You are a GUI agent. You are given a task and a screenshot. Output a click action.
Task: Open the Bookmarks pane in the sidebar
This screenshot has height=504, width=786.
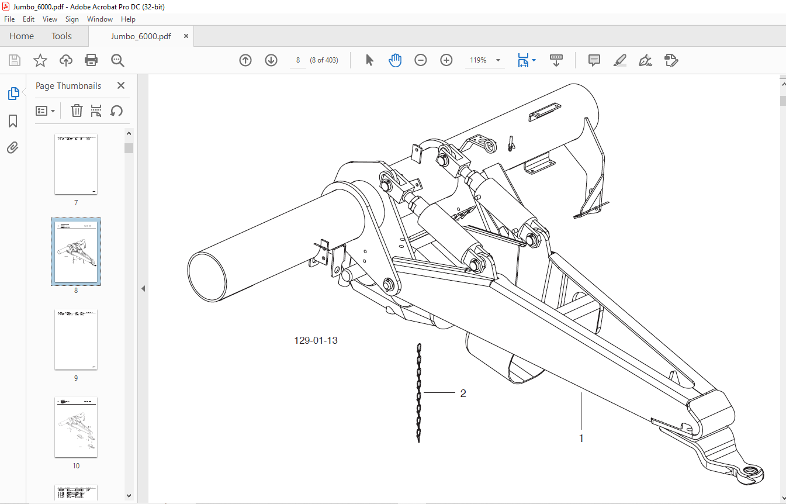13,121
